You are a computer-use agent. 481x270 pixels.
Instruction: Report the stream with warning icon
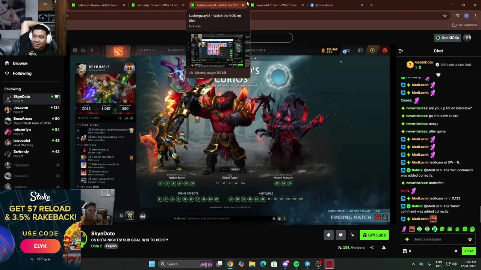384,247
